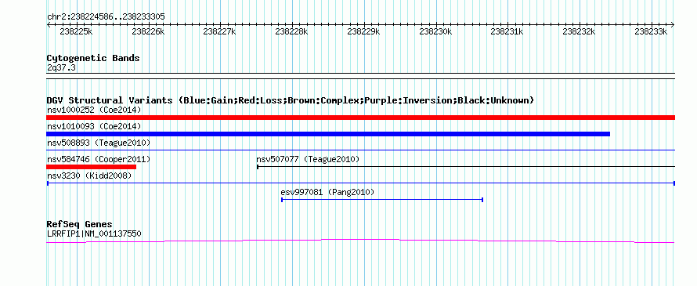Viewport: 697px width, 286px height.
Task: Click the 238228k ruler tick mark
Action: coord(292,24)
